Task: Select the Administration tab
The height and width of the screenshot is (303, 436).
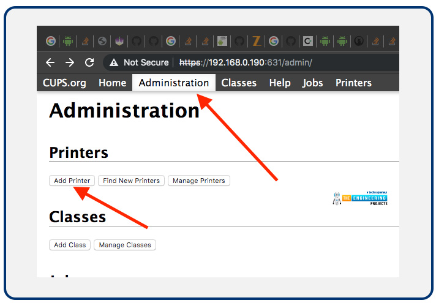Action: click(x=174, y=83)
